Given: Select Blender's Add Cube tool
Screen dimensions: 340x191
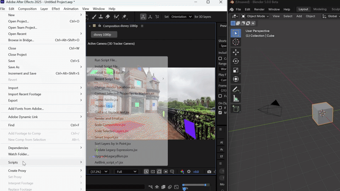Looking at the screenshot, I should (x=236, y=109).
